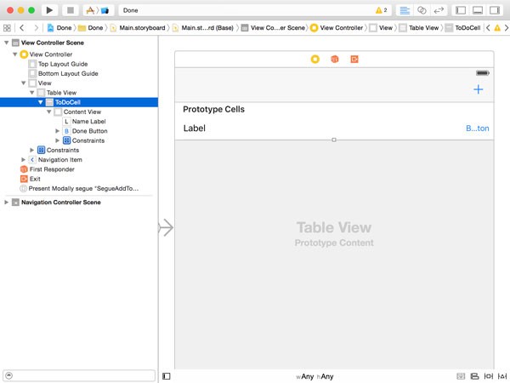Click the storyboard entry point arrow
510x383 pixels.
click(x=166, y=227)
